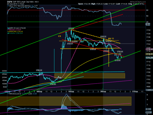Image resolution: width=153 pixels, height=115 pixels.
Task: Select the 23Sep date marker
Action: (x=135, y=91)
